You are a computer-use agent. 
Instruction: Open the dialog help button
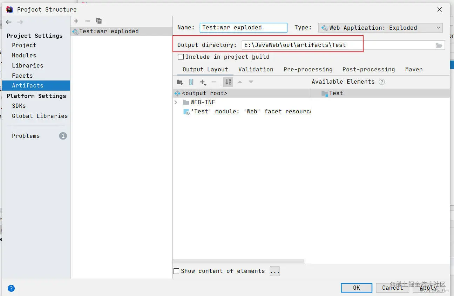[11, 288]
